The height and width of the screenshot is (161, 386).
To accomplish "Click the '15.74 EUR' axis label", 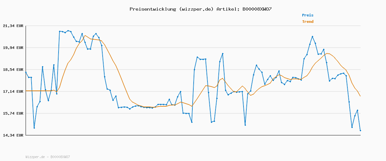I will click(x=13, y=113).
